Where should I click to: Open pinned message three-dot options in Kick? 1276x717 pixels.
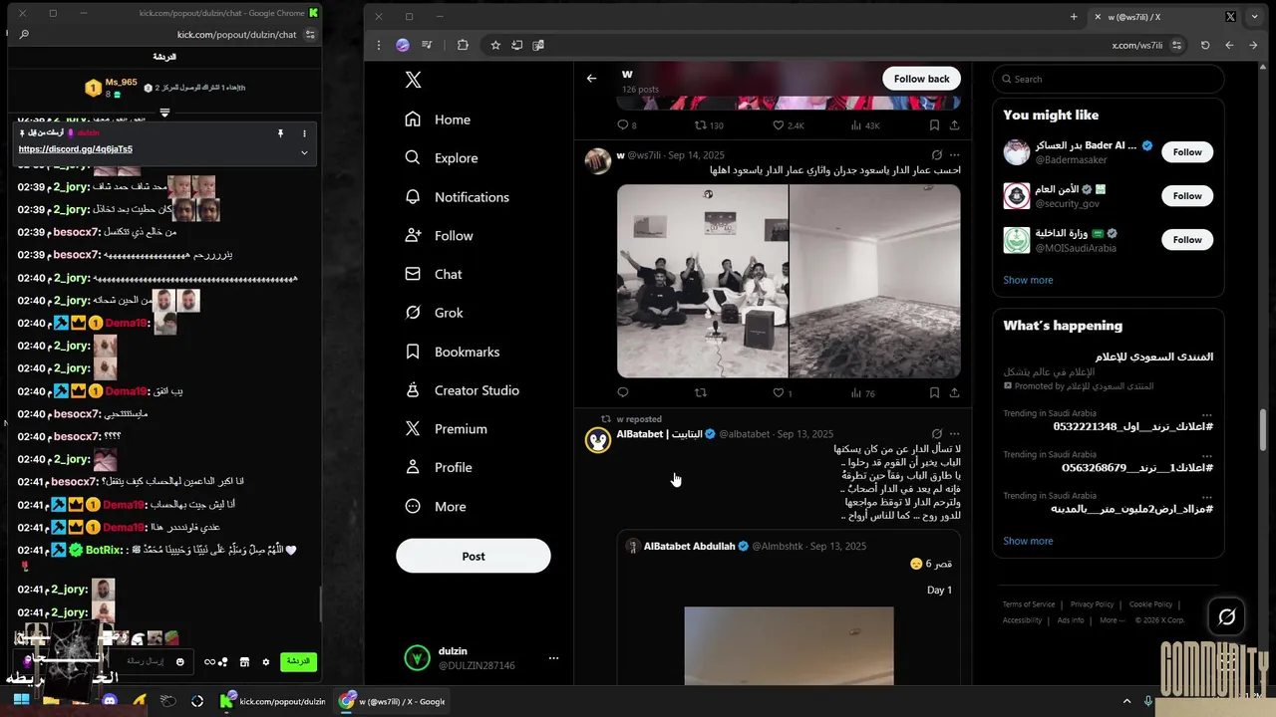304,132
